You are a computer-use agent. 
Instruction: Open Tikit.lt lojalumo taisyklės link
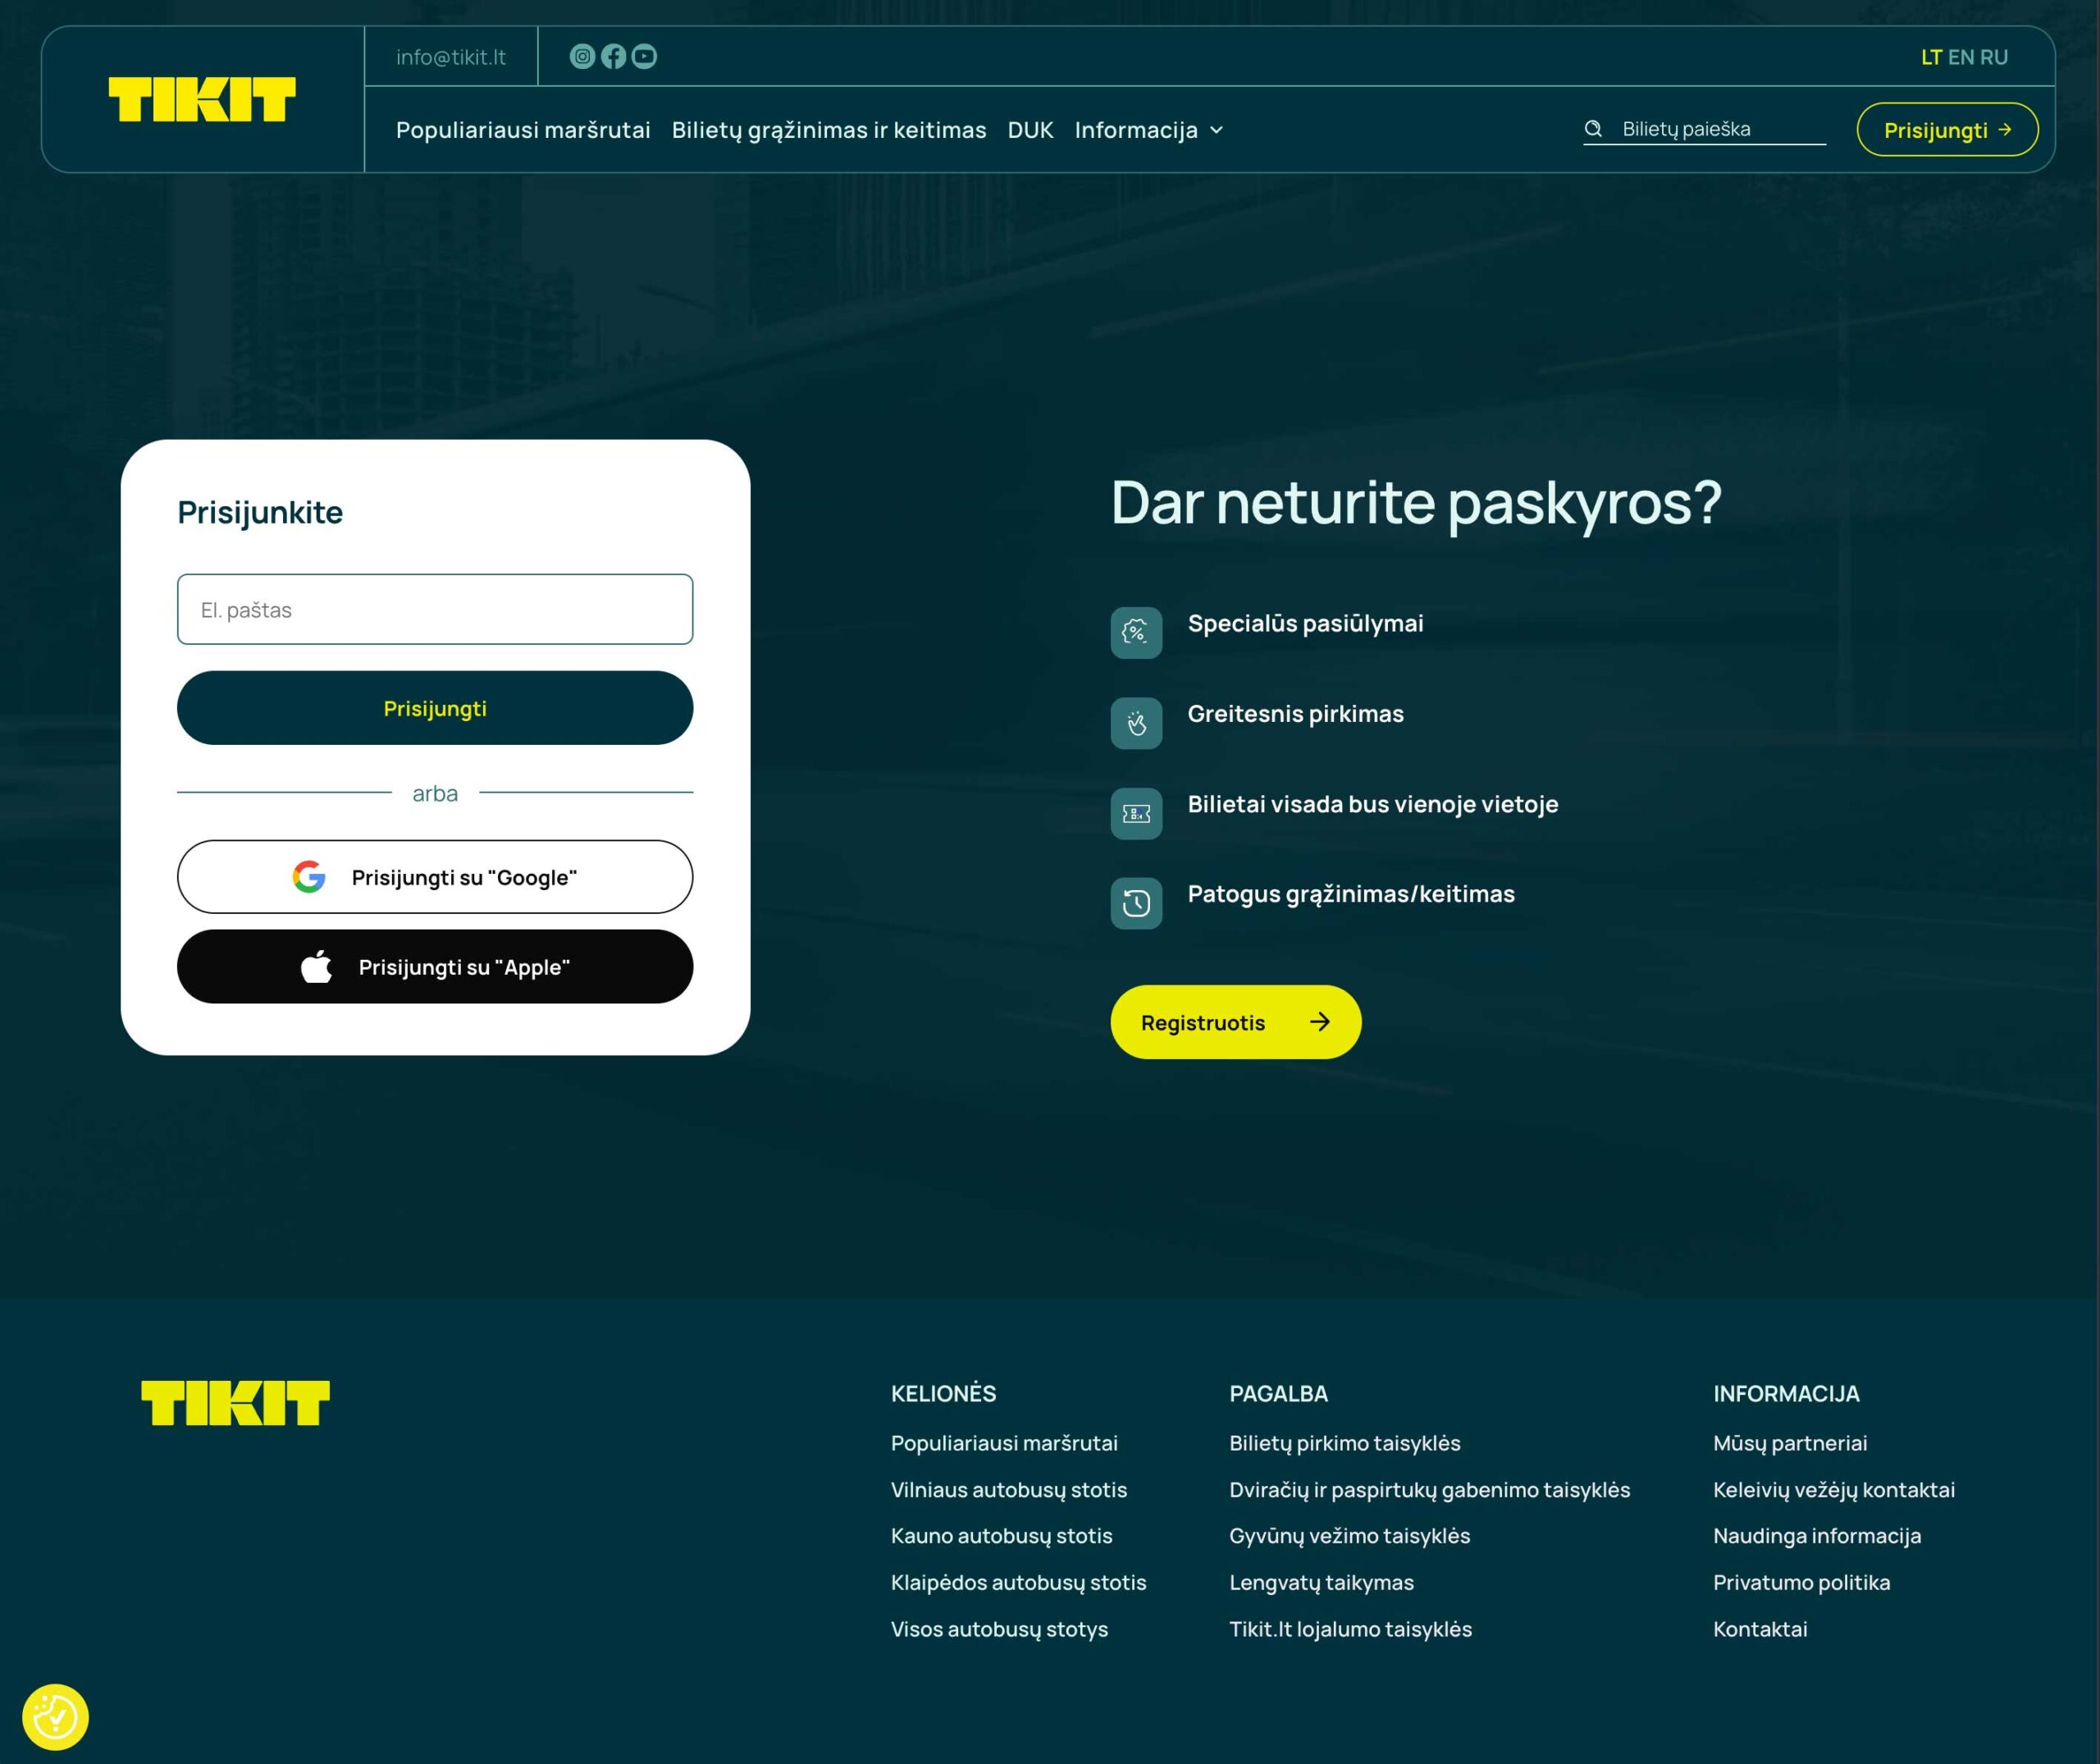point(1351,1629)
